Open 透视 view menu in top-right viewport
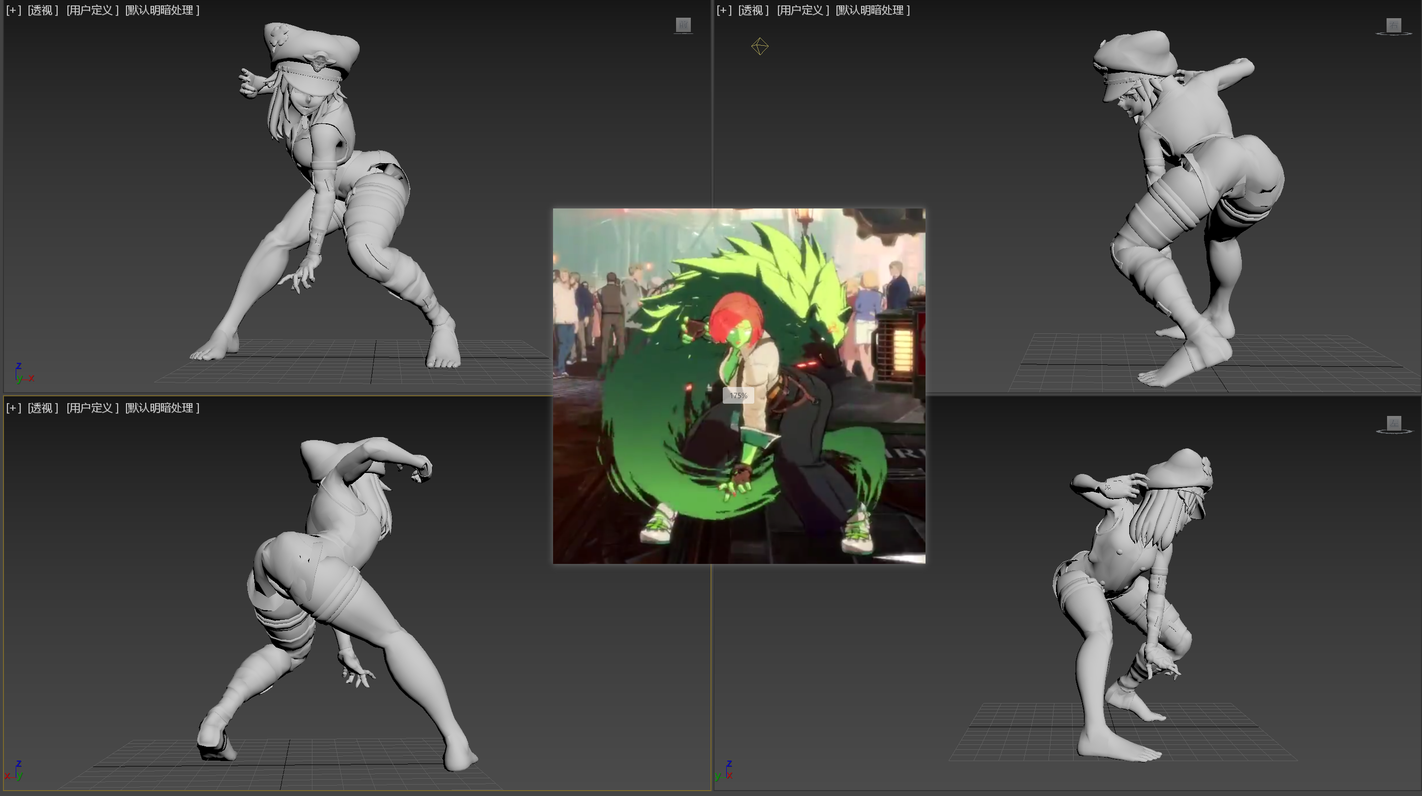The height and width of the screenshot is (796, 1422). (753, 10)
